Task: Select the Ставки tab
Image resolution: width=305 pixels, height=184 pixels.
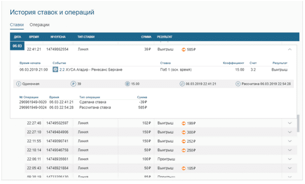Action: click(17, 25)
